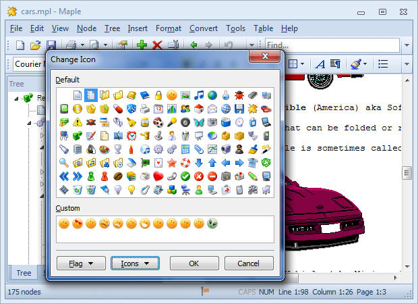Select the yellow warning triangle icon
418x304 pixels.
pyautogui.click(x=78, y=122)
